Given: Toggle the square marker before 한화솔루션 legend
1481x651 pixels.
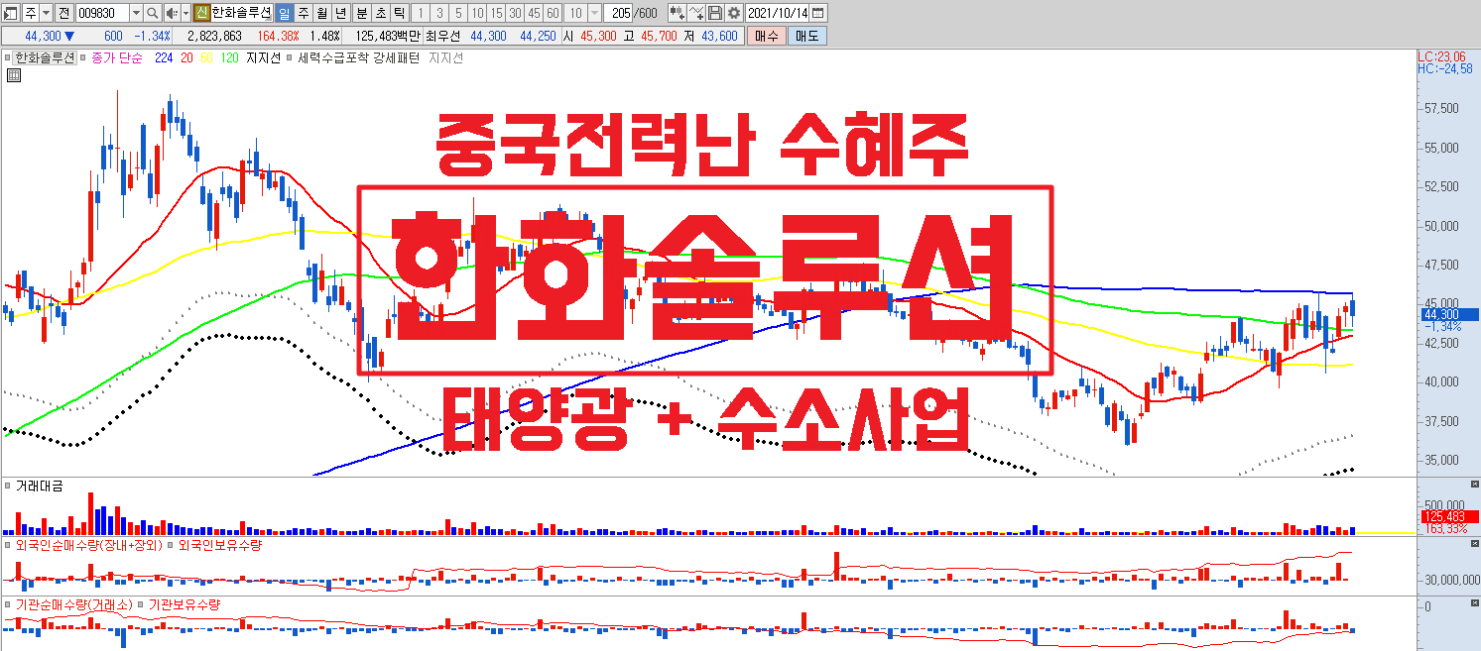Looking at the screenshot, I should click(x=9, y=57).
